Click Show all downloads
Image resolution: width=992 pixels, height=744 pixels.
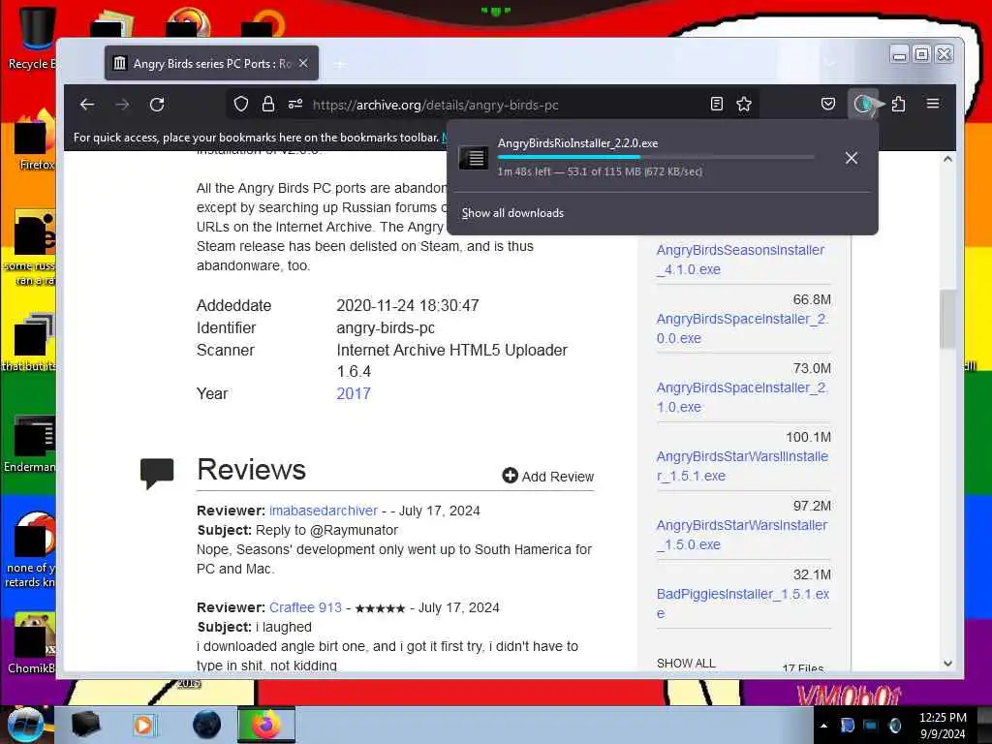pos(512,213)
